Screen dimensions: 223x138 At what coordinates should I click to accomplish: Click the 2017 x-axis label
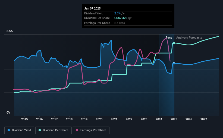54,119
